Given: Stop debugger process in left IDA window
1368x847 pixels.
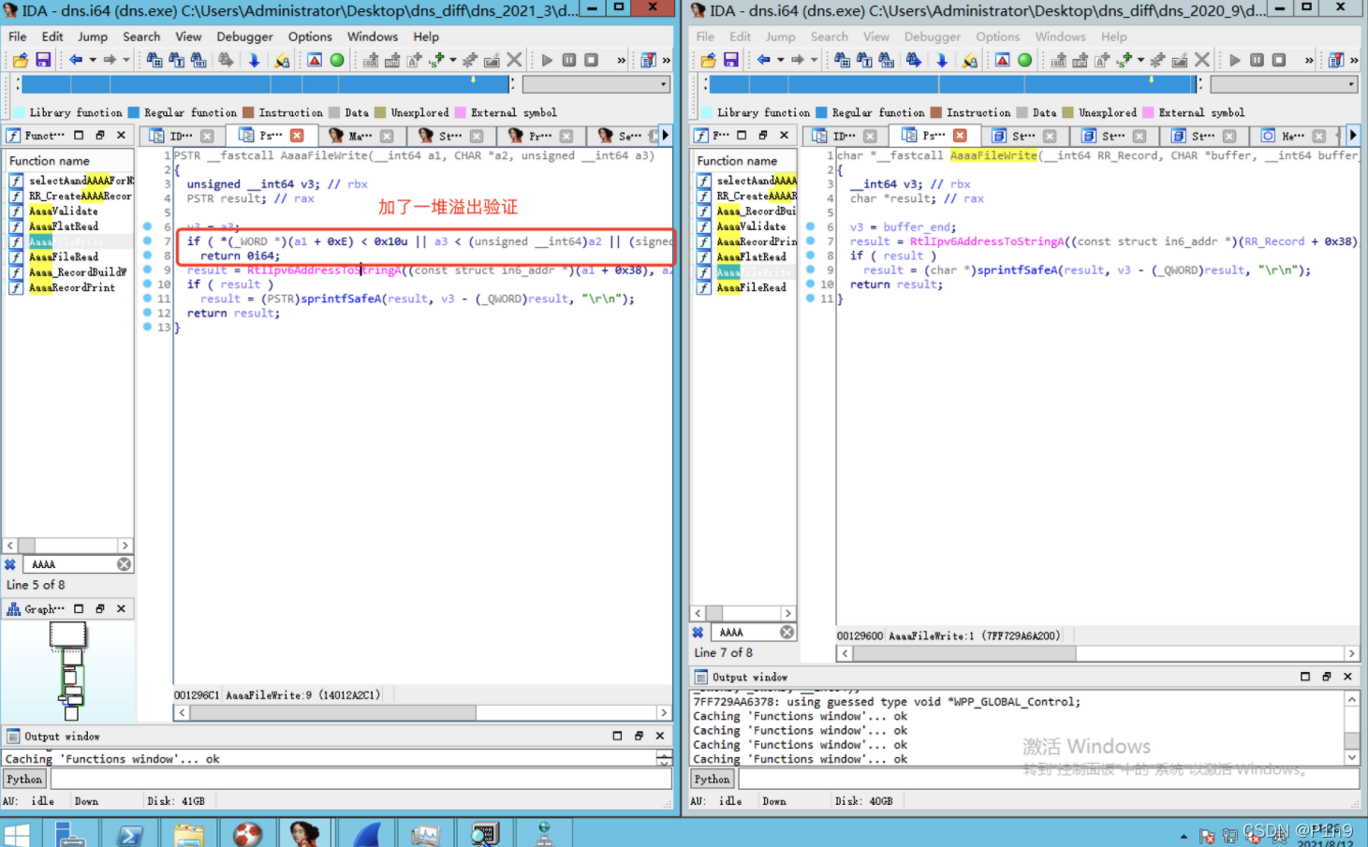Looking at the screenshot, I should pos(592,60).
